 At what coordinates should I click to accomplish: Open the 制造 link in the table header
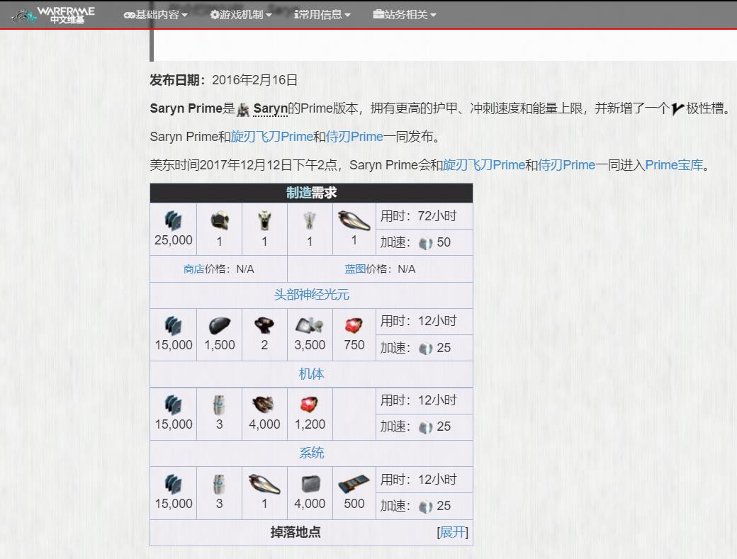click(299, 193)
